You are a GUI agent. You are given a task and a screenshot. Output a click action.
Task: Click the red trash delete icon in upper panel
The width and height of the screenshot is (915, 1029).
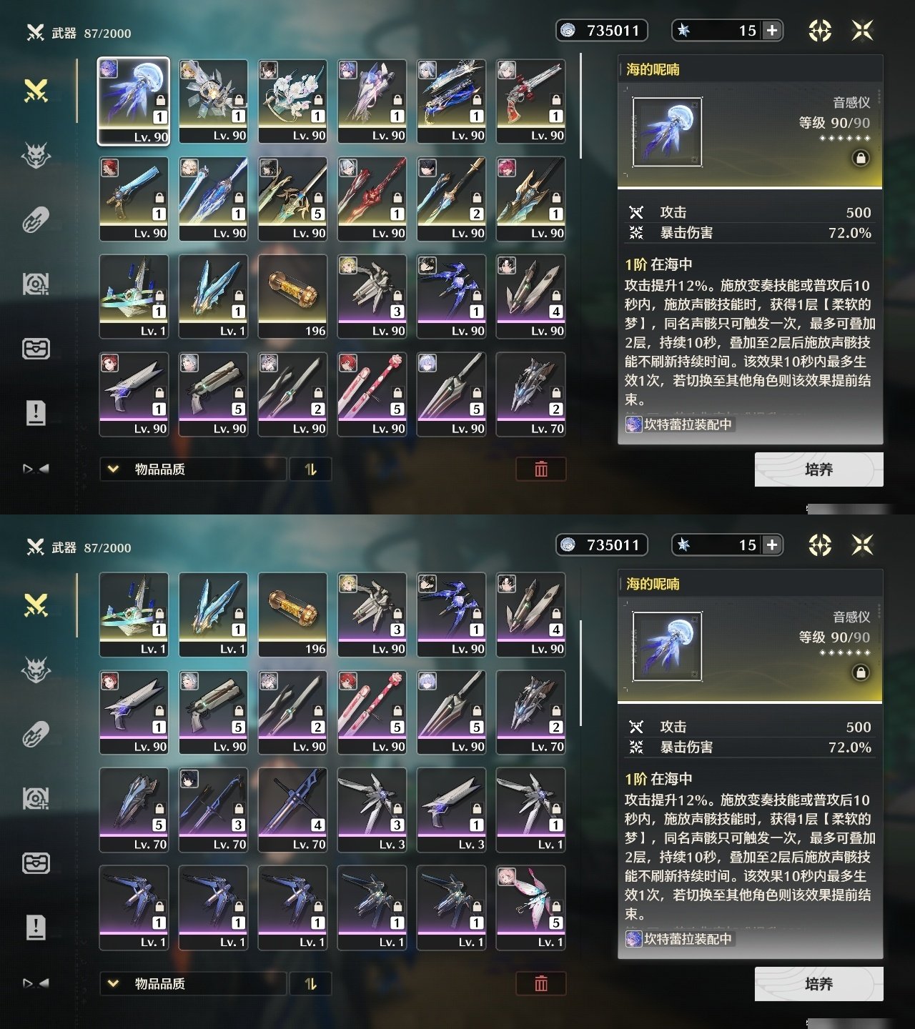541,469
